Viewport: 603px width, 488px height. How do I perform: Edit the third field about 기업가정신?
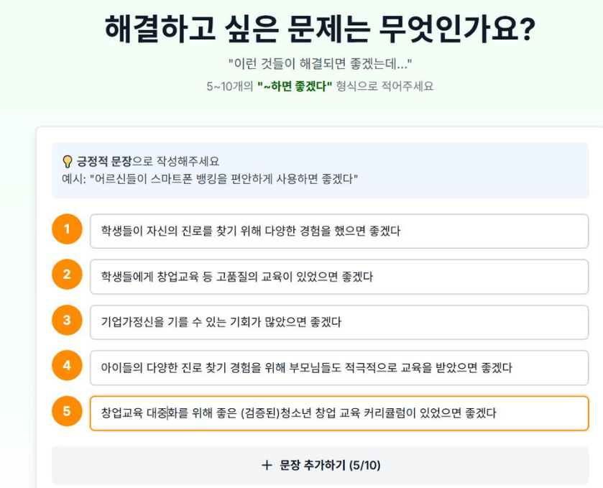(339, 322)
